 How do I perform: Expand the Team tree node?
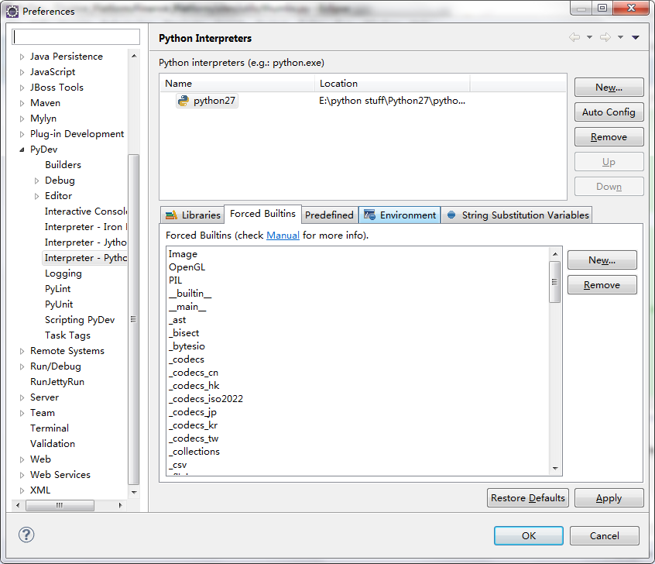click(22, 413)
